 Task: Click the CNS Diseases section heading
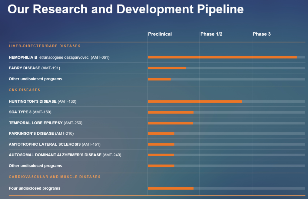click(x=25, y=90)
